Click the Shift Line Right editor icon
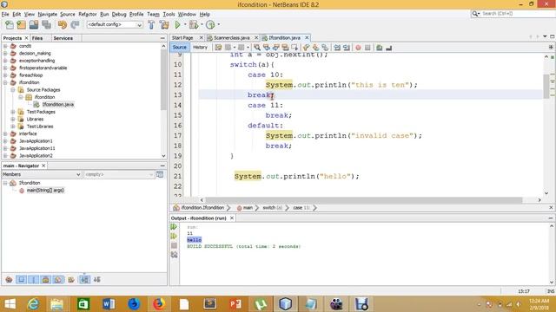 [347, 48]
